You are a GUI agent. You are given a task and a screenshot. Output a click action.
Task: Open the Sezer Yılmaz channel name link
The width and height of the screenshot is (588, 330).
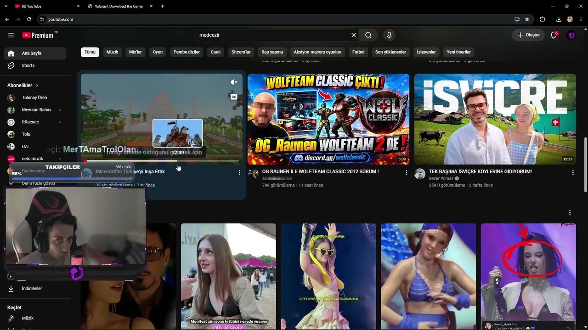pos(441,179)
